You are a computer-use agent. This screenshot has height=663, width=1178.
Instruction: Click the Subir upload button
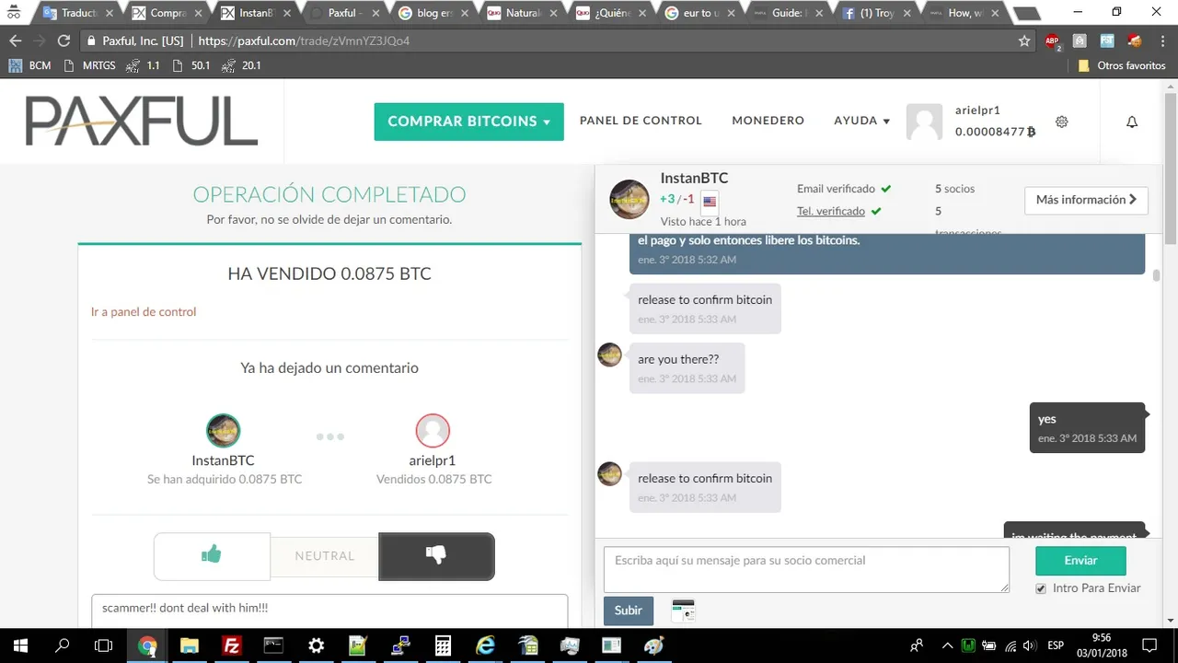coord(629,611)
